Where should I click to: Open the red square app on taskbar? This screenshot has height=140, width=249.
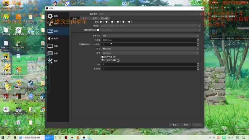pos(66,138)
